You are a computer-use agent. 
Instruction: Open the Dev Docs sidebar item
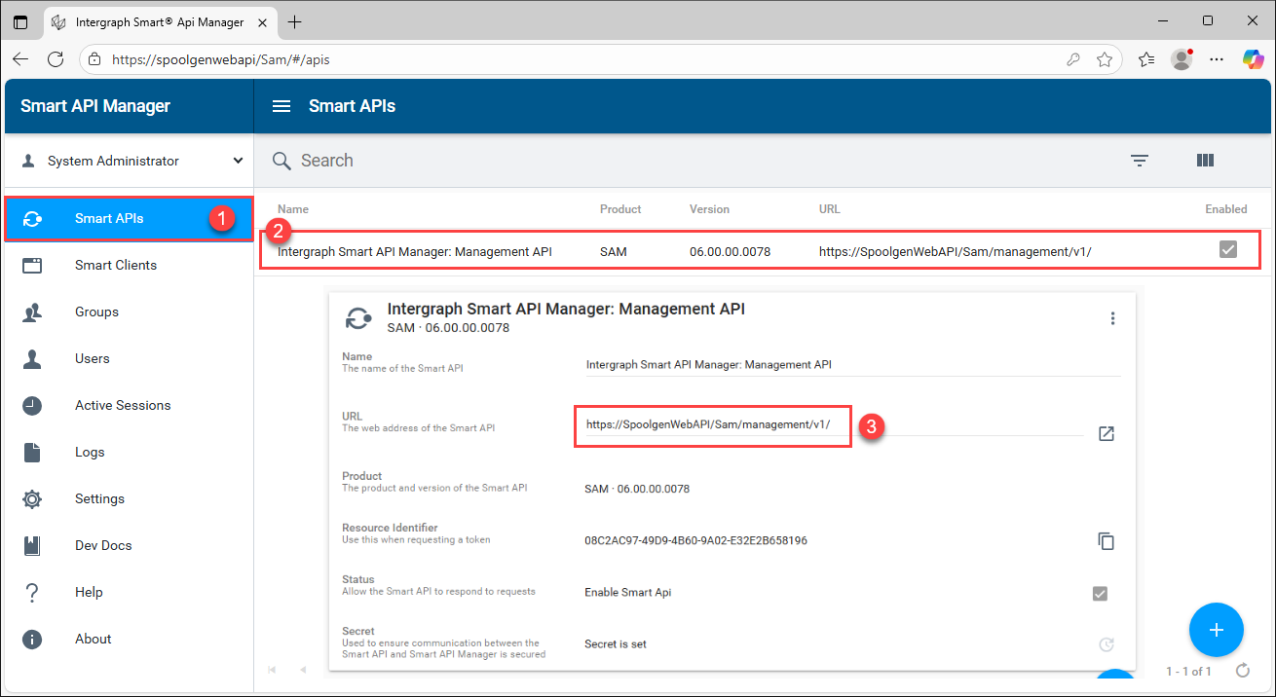(x=103, y=545)
